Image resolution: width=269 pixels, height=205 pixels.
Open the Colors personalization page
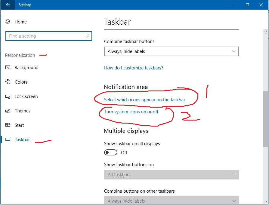point(8,82)
